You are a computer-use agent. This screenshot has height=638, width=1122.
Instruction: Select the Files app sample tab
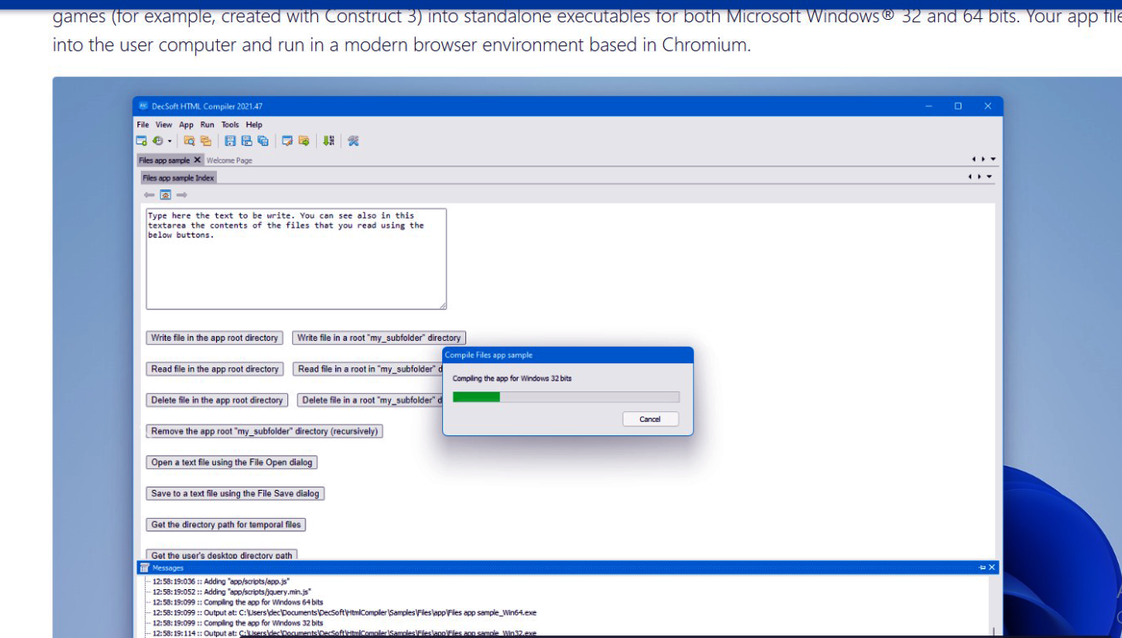[x=165, y=161]
